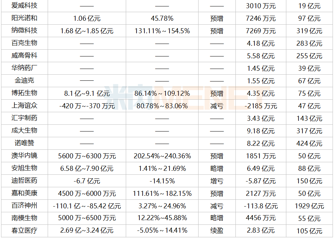The height and width of the screenshot is (238, 334).
Task: Click the 增亏 label for 迪哲医药
Action: point(216,181)
